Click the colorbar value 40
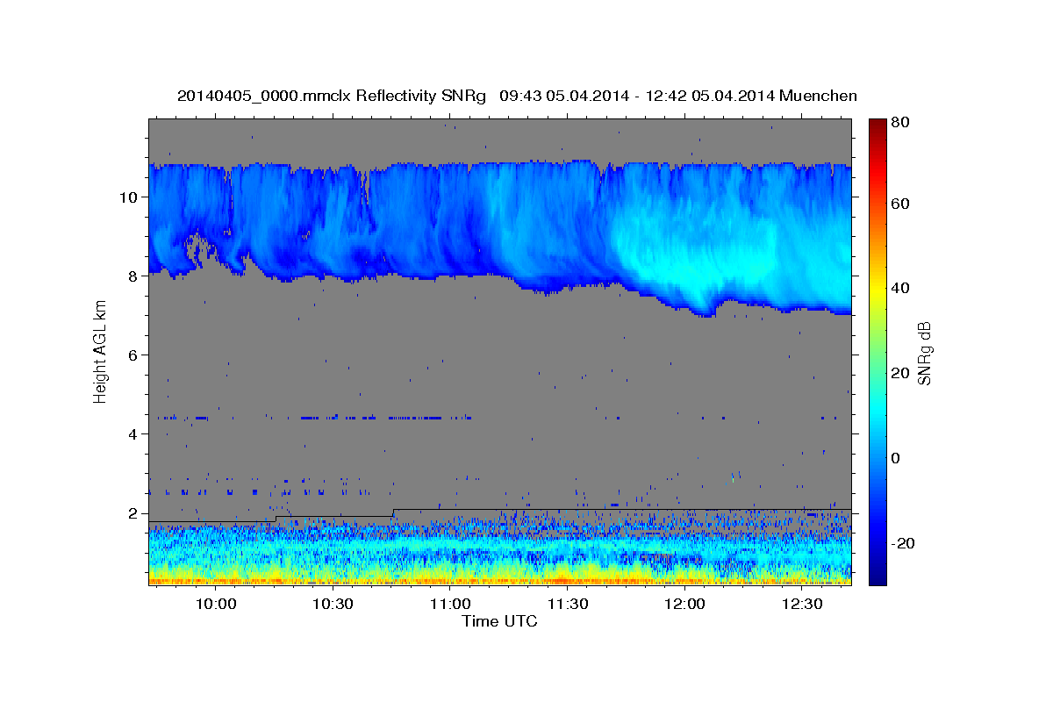This screenshot has height=702, width=1053. [x=900, y=288]
